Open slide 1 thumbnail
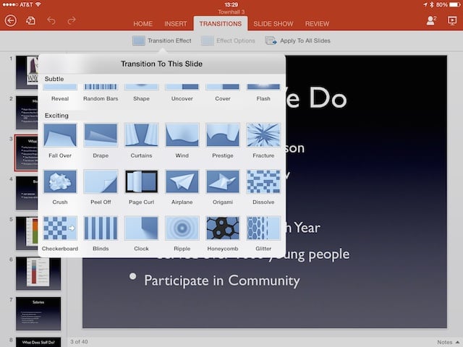Image resolution: width=463 pixels, height=347 pixels. [x=27, y=72]
